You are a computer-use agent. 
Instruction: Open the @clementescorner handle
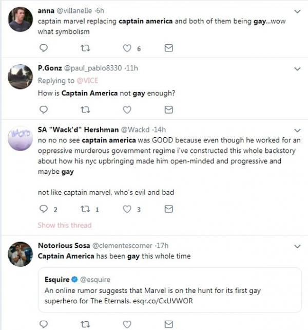click(x=122, y=246)
